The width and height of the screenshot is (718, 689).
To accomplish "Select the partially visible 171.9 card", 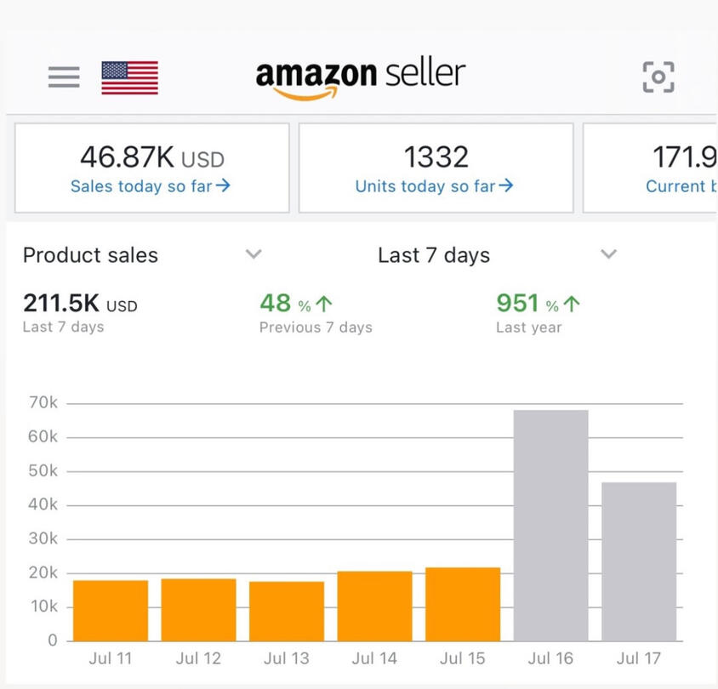I will [x=651, y=168].
